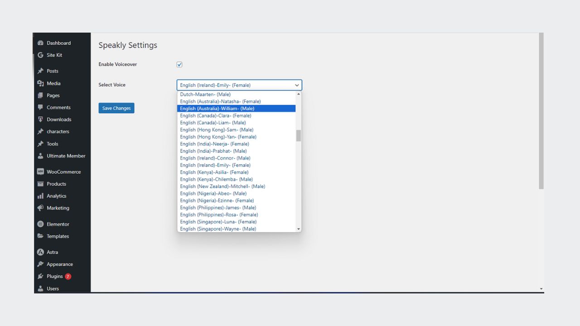The width and height of the screenshot is (580, 326).
Task: Click the Templates folder icon
Action: (x=40, y=236)
